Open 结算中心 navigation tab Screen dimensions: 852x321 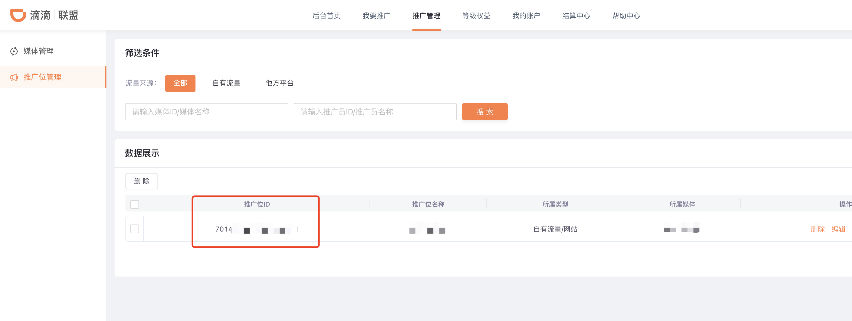[576, 16]
